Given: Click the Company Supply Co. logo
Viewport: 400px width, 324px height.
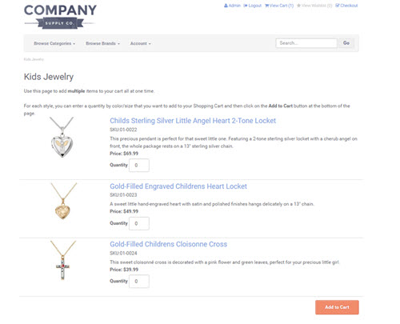Looking at the screenshot, I should [x=60, y=16].
